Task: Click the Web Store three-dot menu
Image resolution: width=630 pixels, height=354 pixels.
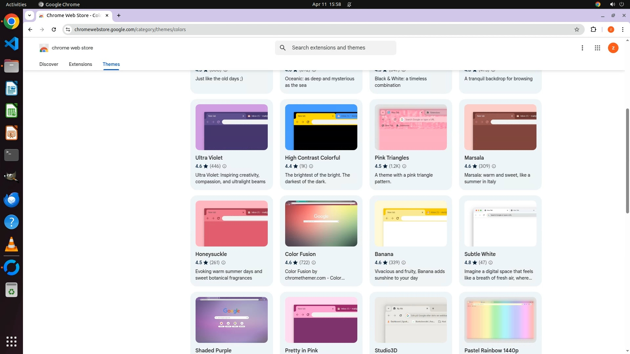Action: click(x=582, y=48)
